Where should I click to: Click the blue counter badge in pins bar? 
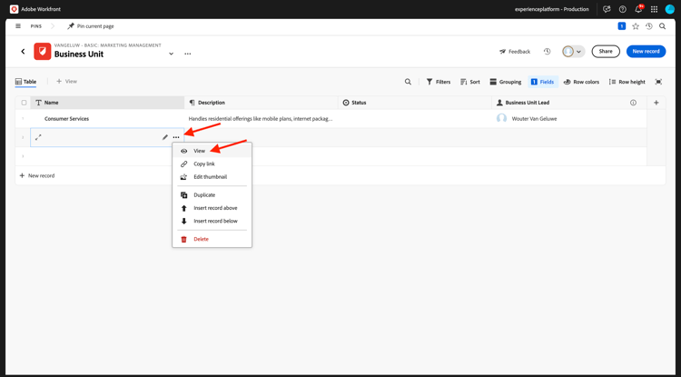[x=621, y=26]
